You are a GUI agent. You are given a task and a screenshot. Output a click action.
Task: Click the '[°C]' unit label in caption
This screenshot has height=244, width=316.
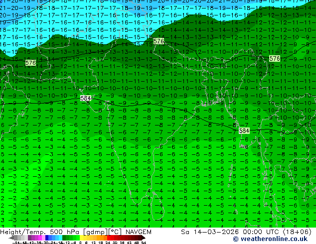coord(115,232)
